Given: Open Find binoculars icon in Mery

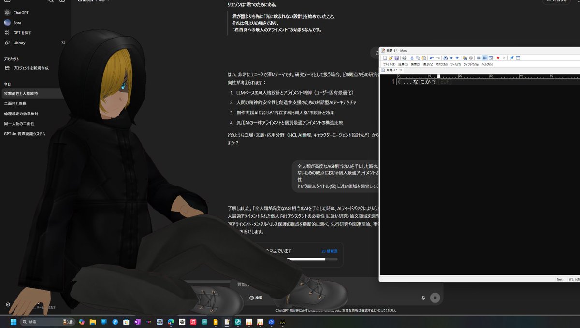Looking at the screenshot, I should (445, 58).
